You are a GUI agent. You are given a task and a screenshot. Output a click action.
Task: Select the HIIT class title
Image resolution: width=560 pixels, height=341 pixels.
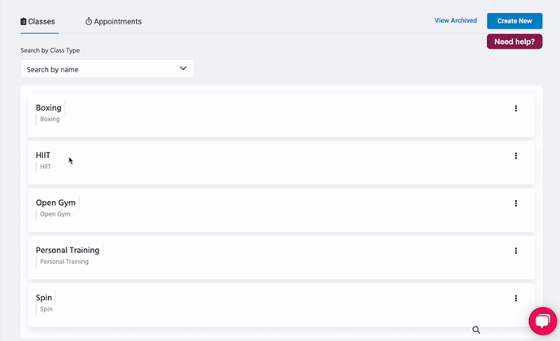(x=43, y=155)
